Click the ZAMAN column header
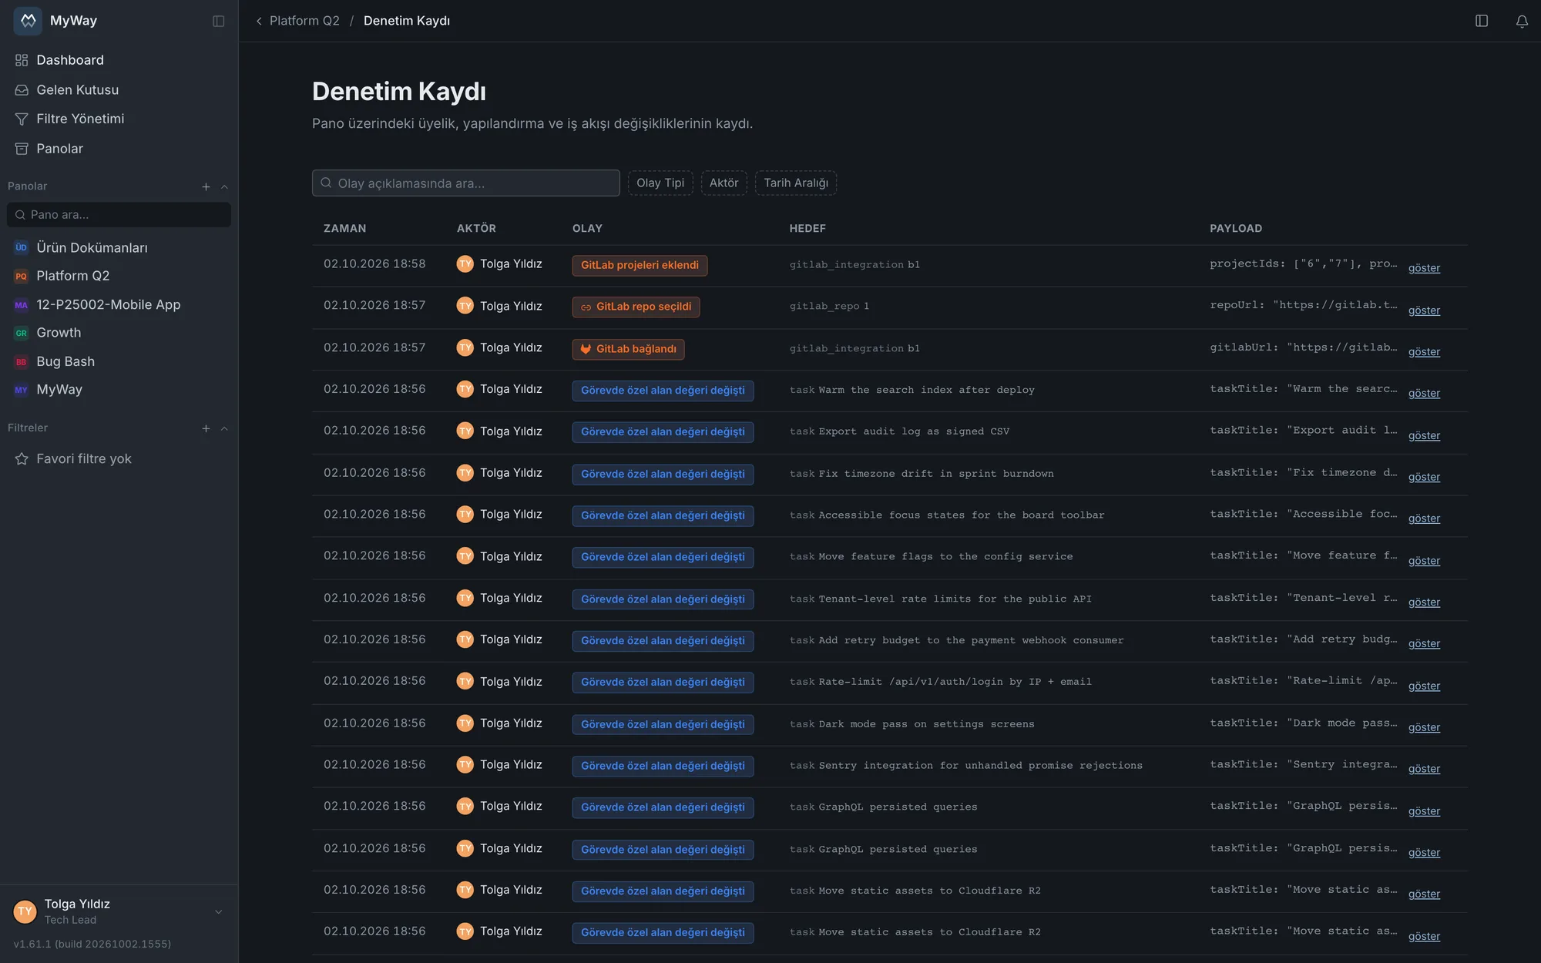This screenshot has height=963, width=1541. tap(344, 229)
